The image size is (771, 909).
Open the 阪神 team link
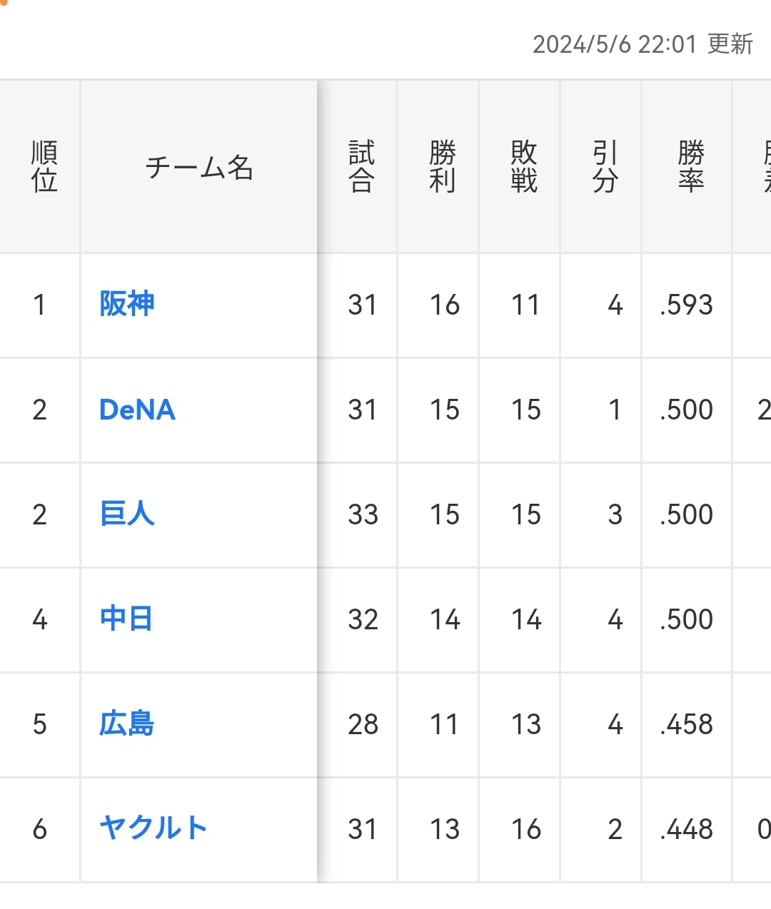pos(127,305)
